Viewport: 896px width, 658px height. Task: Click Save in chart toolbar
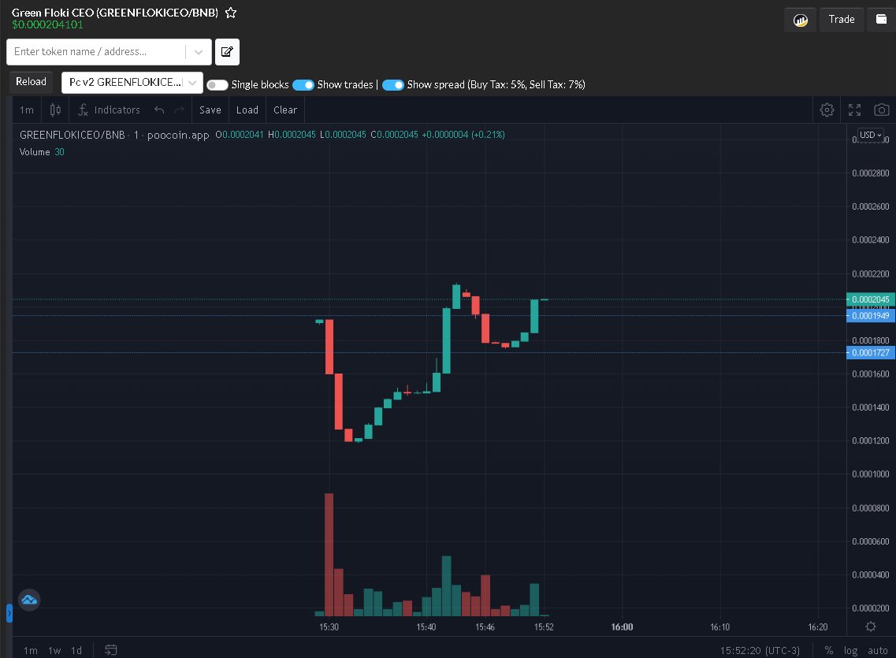[x=210, y=110]
